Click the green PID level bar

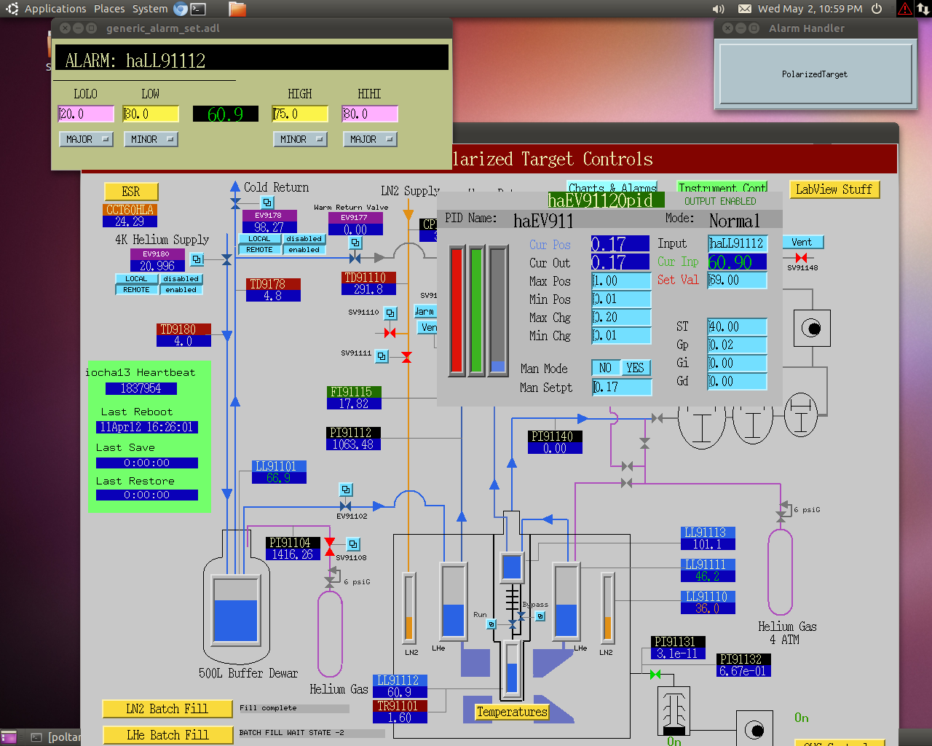pos(477,311)
